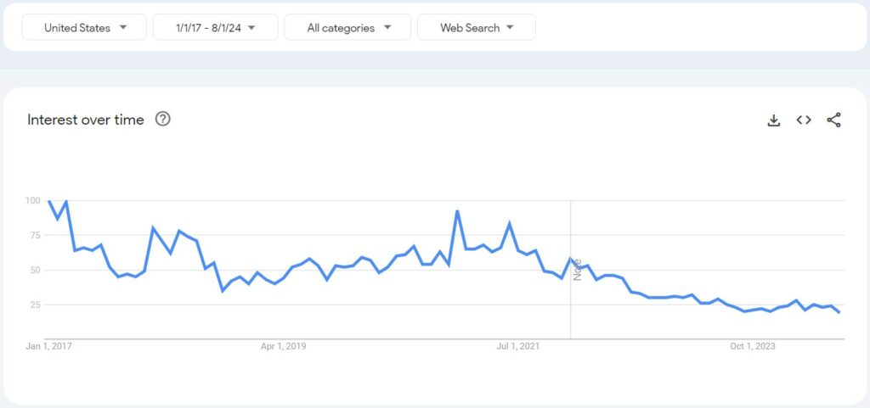Open help tooltip beside Interest over time
The width and height of the screenshot is (870, 408).
(x=162, y=119)
